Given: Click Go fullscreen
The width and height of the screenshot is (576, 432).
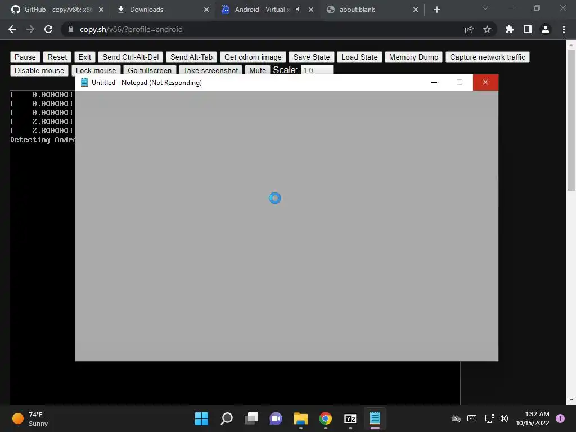Looking at the screenshot, I should point(150,70).
